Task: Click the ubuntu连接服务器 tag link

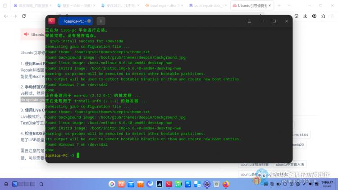Action: 255,165
